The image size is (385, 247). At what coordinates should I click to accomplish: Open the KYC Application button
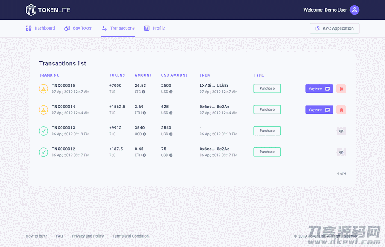[x=335, y=28]
